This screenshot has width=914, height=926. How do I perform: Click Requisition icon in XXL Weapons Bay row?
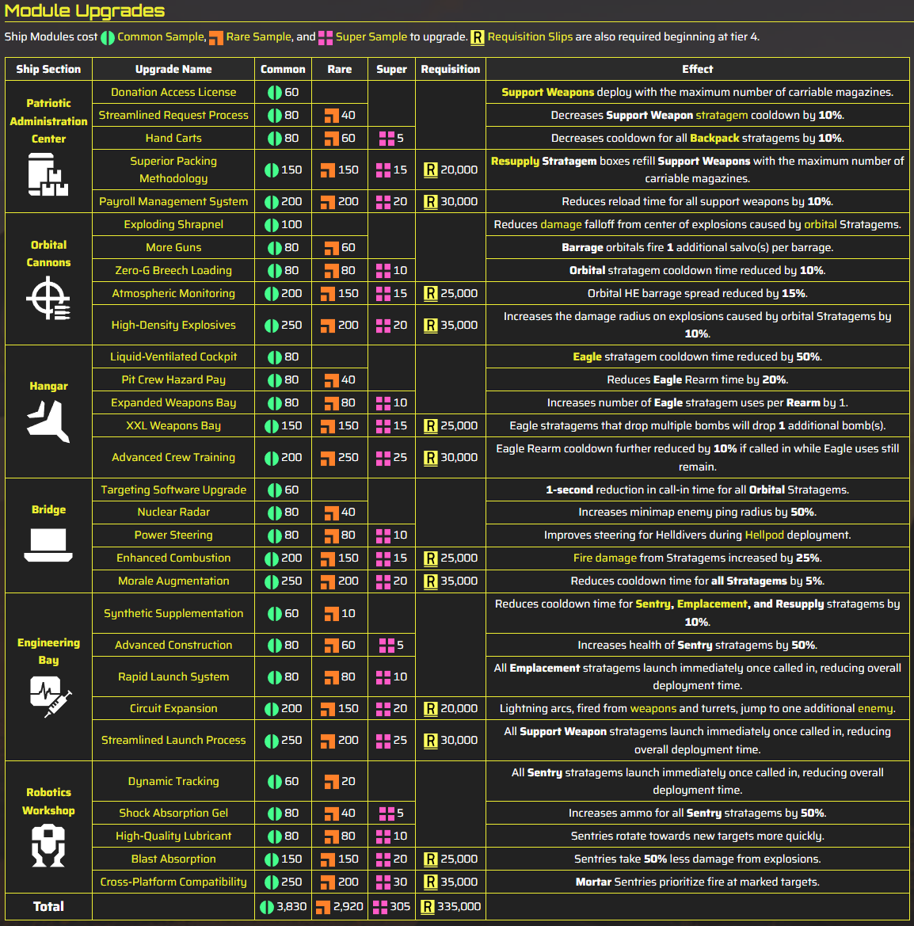click(x=431, y=426)
